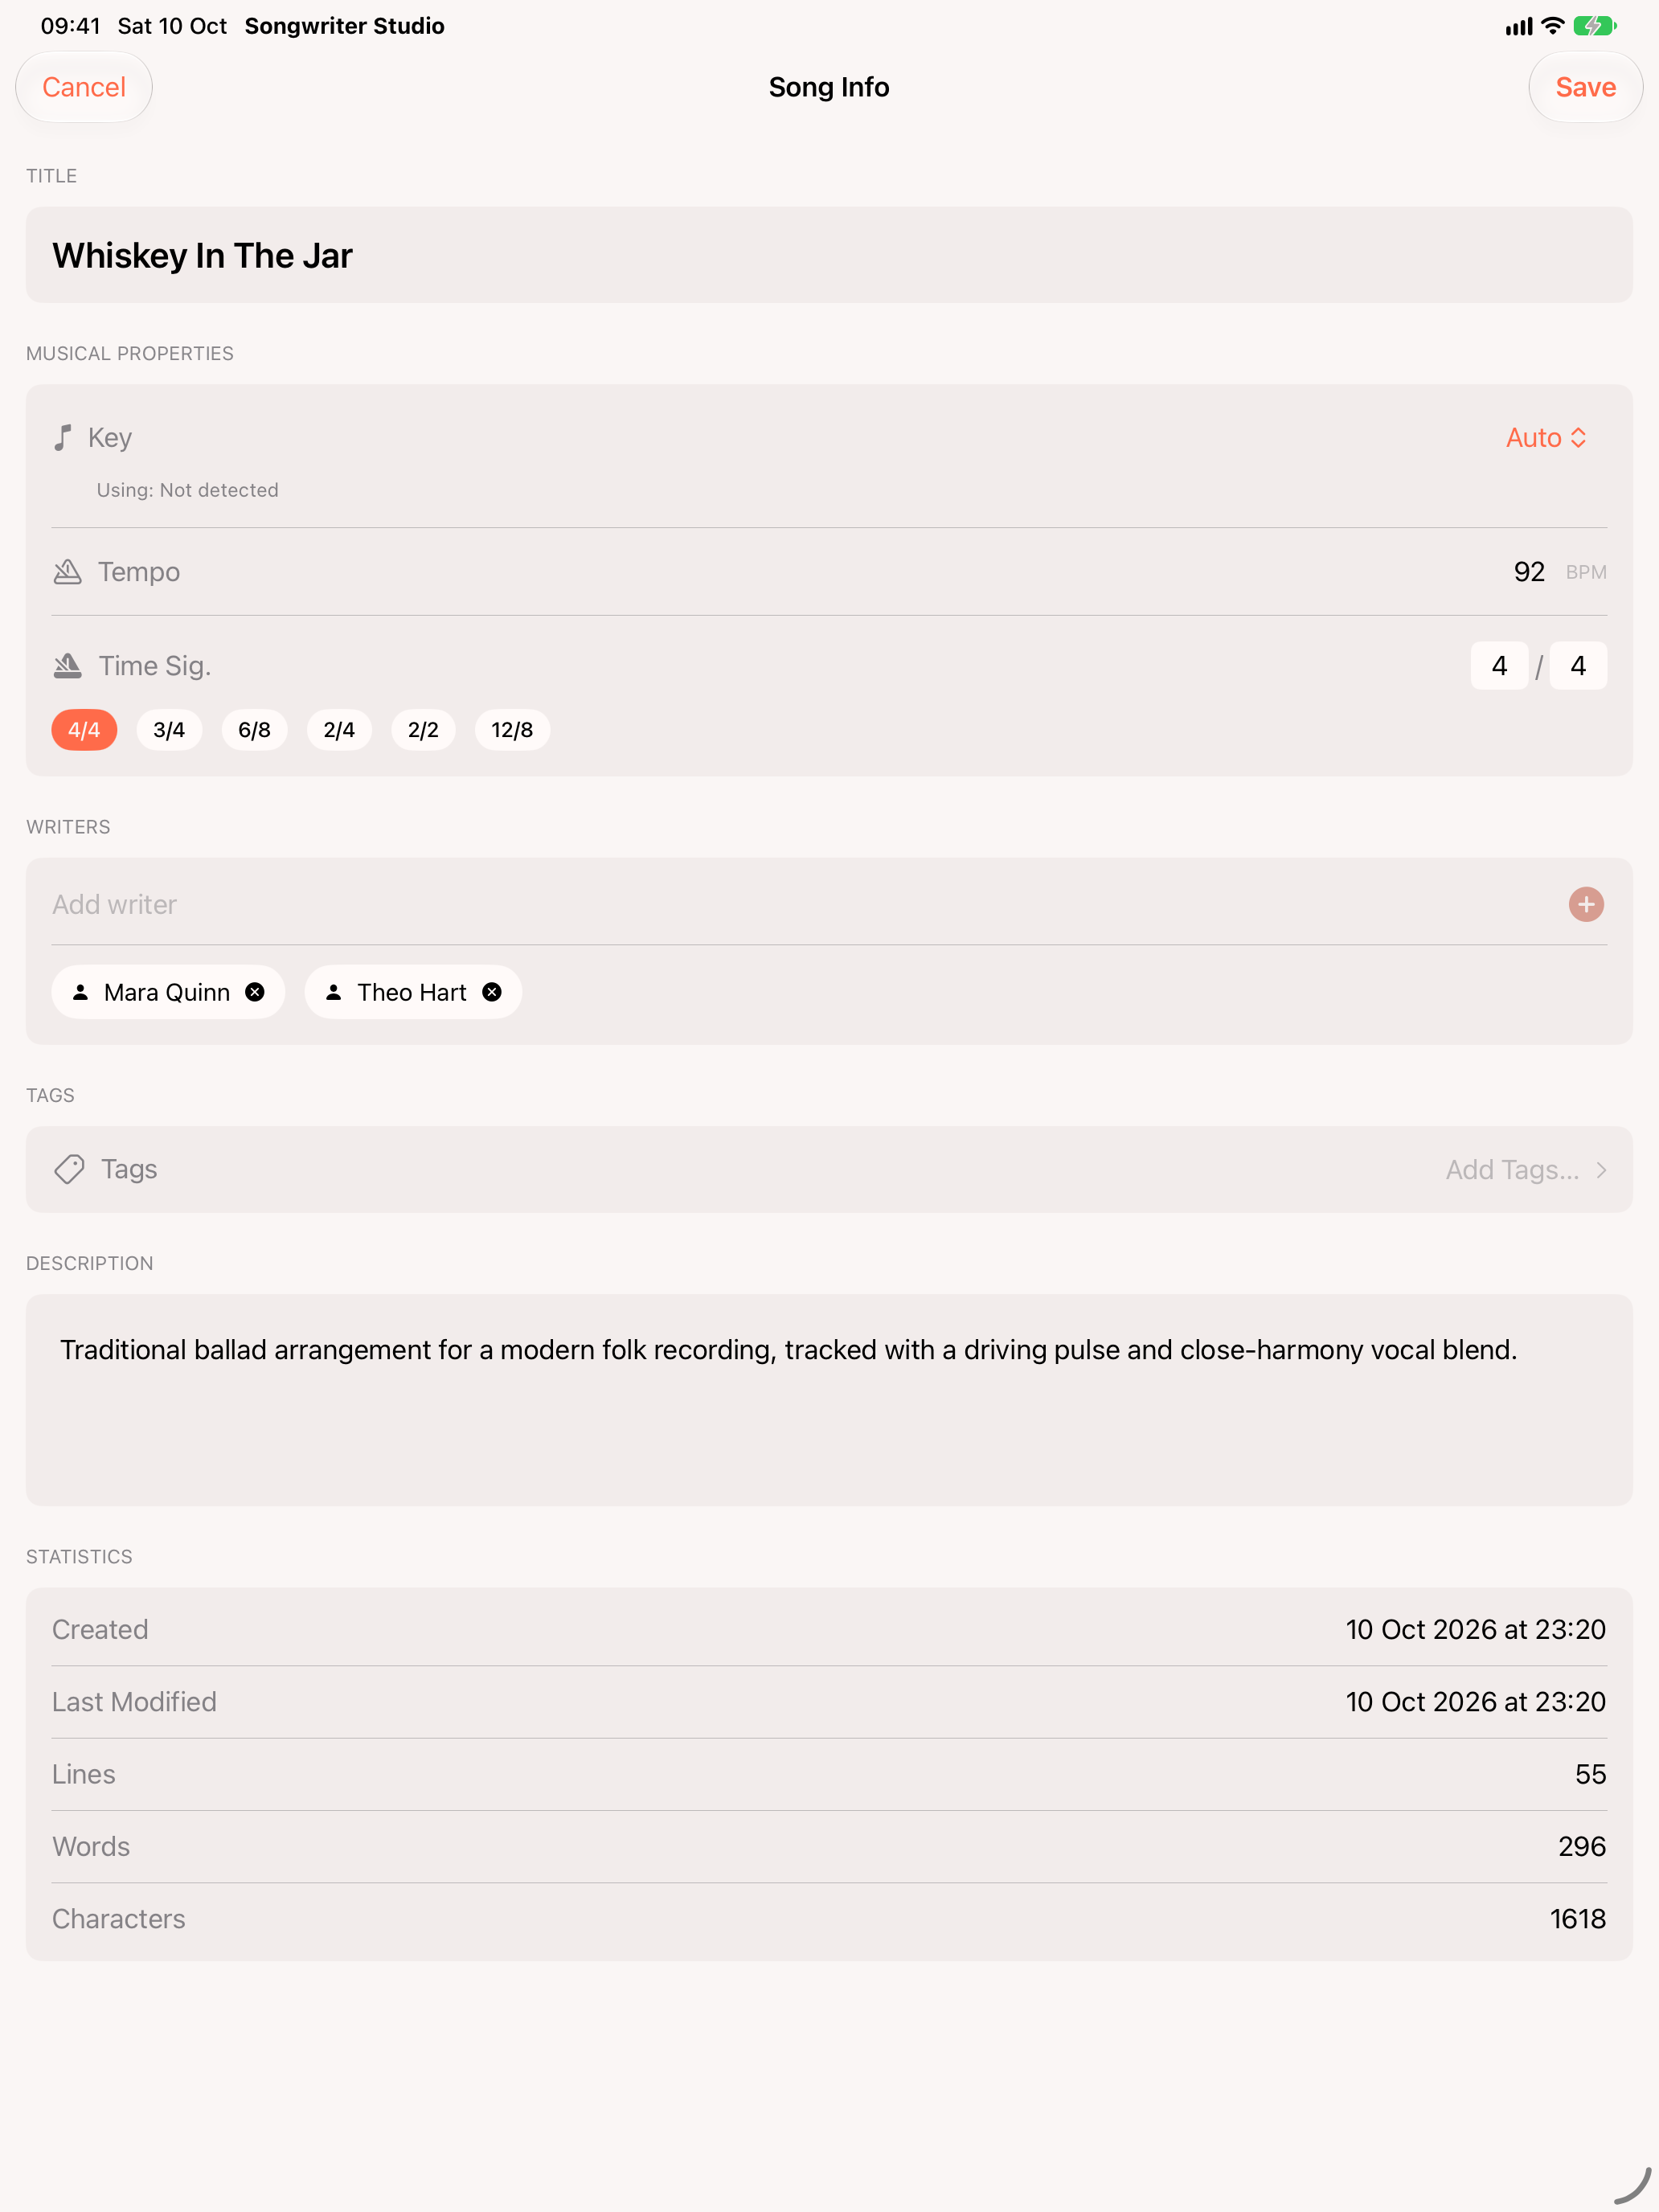This screenshot has width=1659, height=2212.
Task: Tap the time signature numerator box
Action: 1499,665
